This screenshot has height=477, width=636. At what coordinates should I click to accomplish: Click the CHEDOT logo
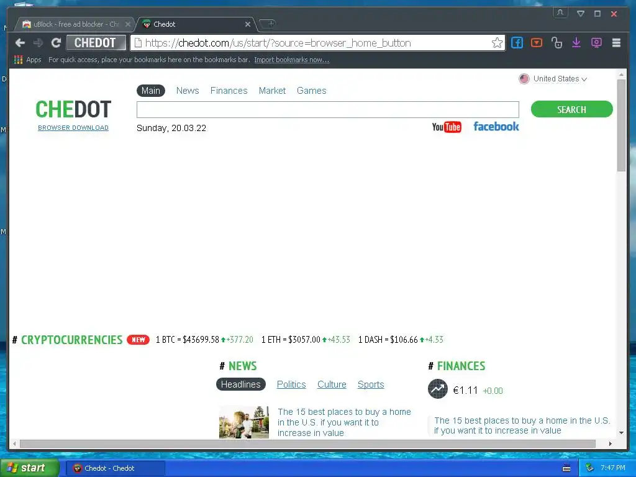tap(73, 109)
